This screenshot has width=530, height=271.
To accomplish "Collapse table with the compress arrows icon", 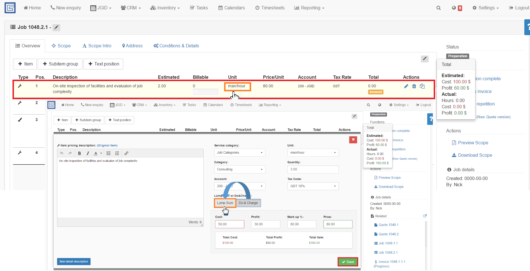I will [x=425, y=59].
